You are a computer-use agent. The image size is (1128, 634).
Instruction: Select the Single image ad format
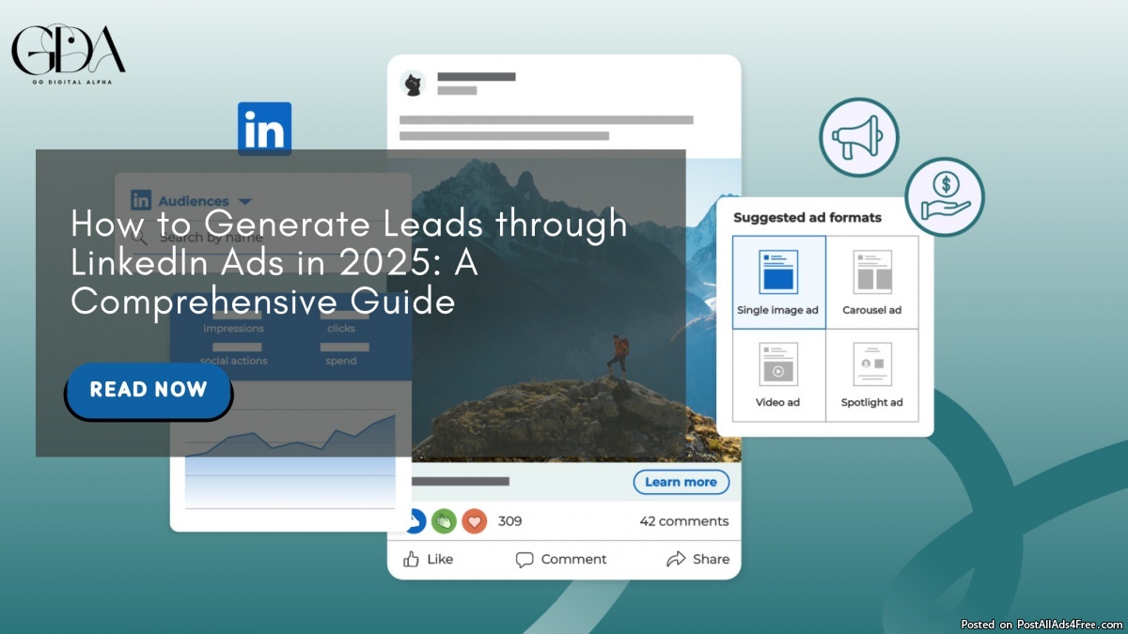click(x=778, y=282)
